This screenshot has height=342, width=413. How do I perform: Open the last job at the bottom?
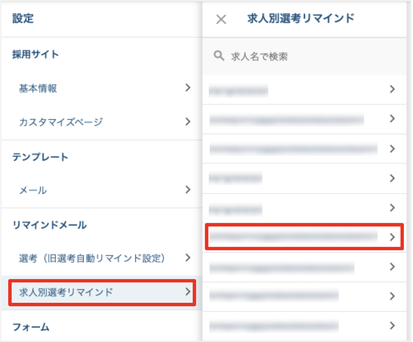coord(304,326)
